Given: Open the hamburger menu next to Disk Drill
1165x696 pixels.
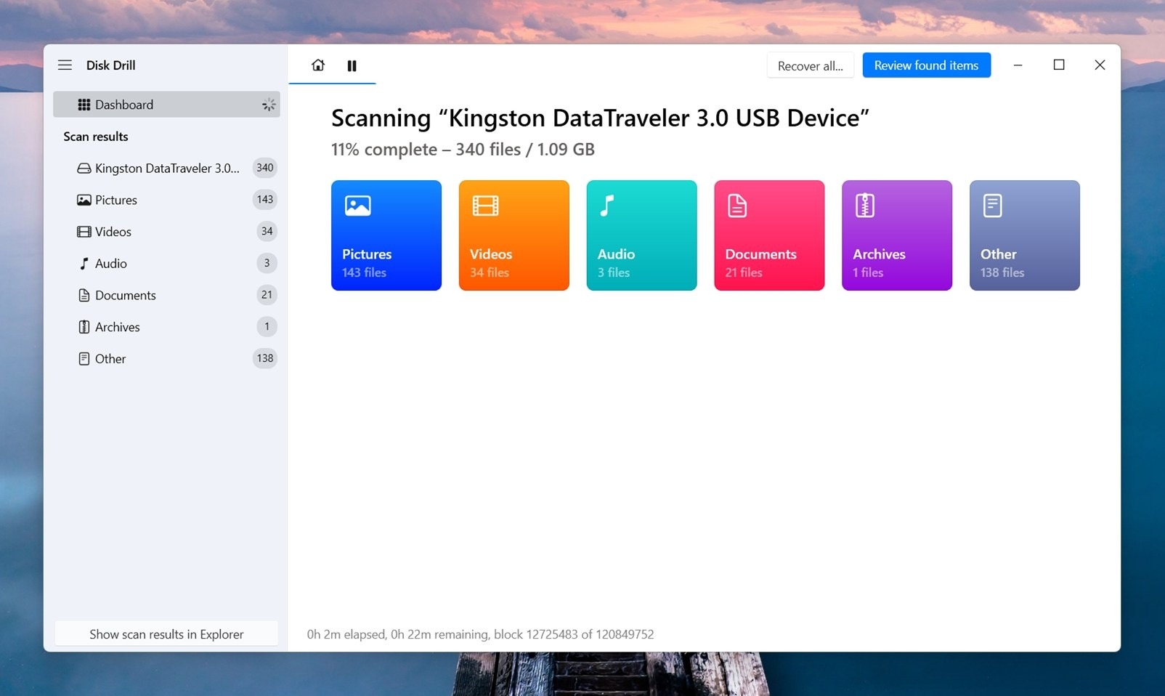Looking at the screenshot, I should pyautogui.click(x=65, y=65).
